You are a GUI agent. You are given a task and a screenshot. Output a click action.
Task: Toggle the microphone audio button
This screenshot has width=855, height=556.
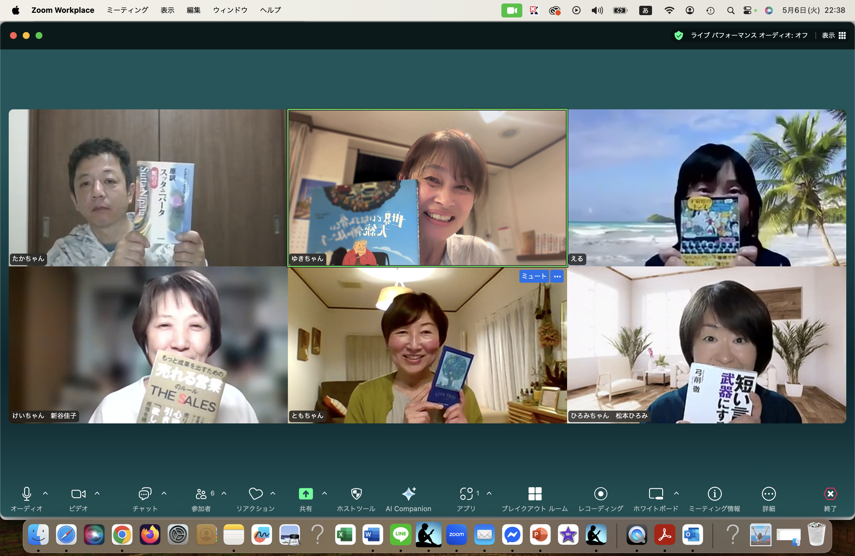[x=26, y=494]
